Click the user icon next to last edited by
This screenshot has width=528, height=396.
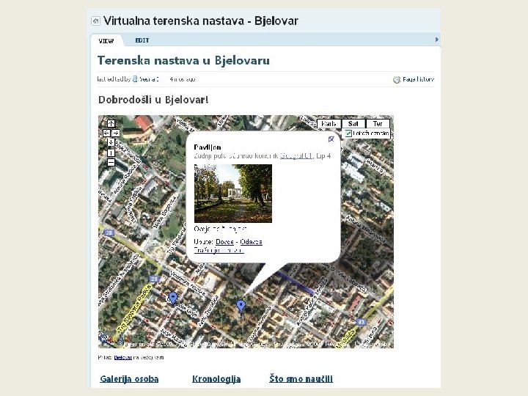[135, 78]
